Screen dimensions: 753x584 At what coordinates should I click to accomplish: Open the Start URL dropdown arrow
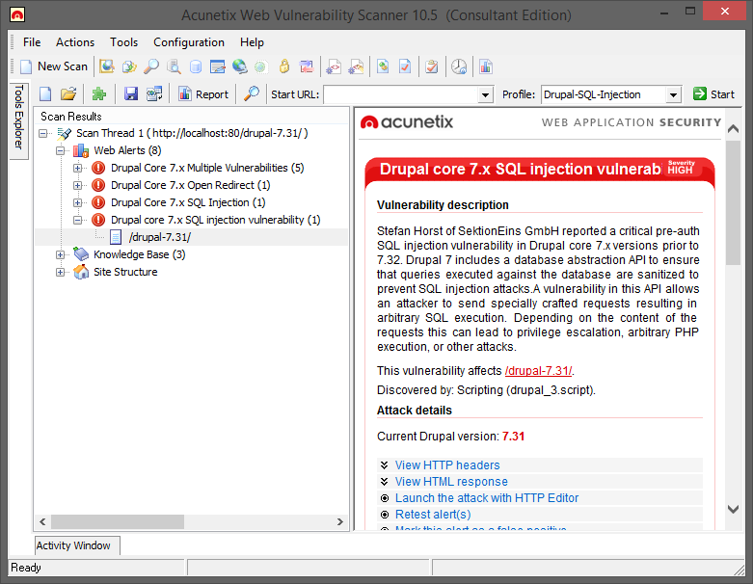(485, 94)
